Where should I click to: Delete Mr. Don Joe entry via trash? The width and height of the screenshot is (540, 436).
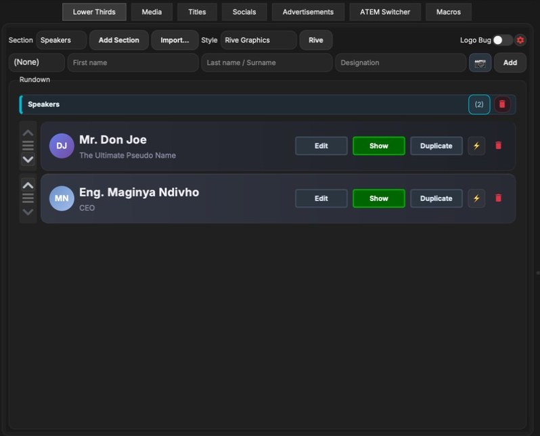pyautogui.click(x=498, y=146)
